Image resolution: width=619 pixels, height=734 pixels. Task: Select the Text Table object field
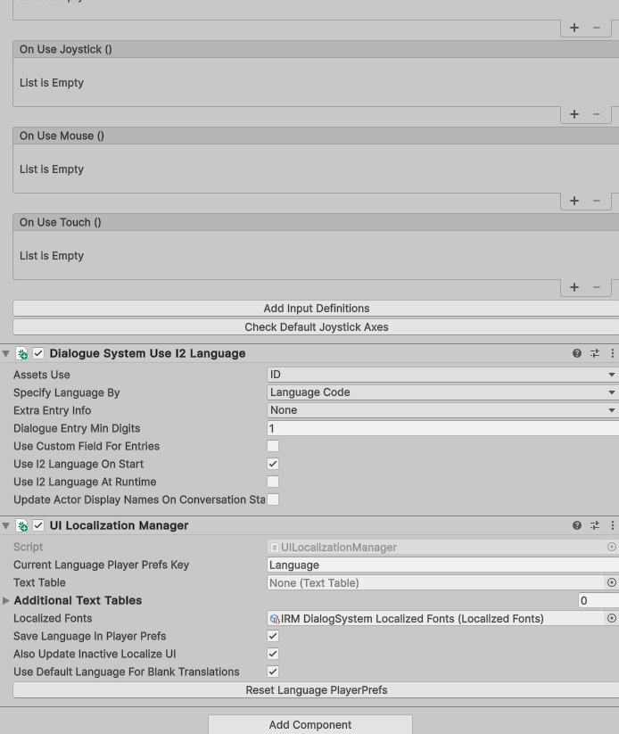(x=436, y=582)
